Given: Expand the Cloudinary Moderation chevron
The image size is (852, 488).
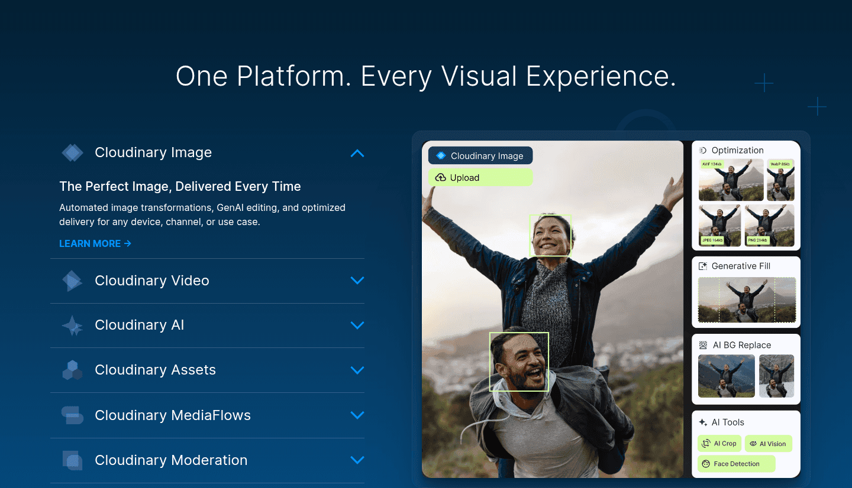Looking at the screenshot, I should (x=357, y=460).
